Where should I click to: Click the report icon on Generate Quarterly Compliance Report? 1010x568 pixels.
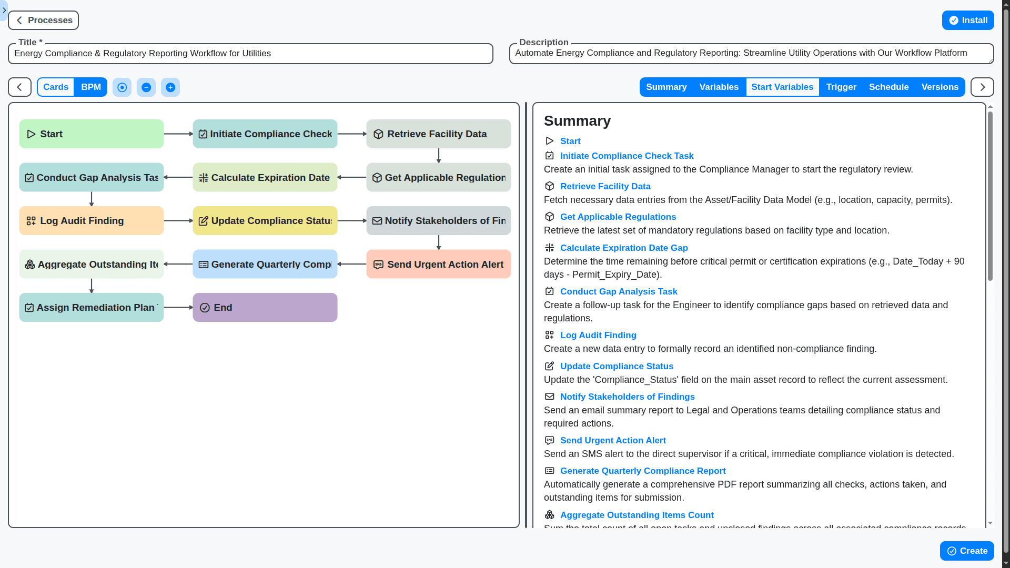pos(204,264)
